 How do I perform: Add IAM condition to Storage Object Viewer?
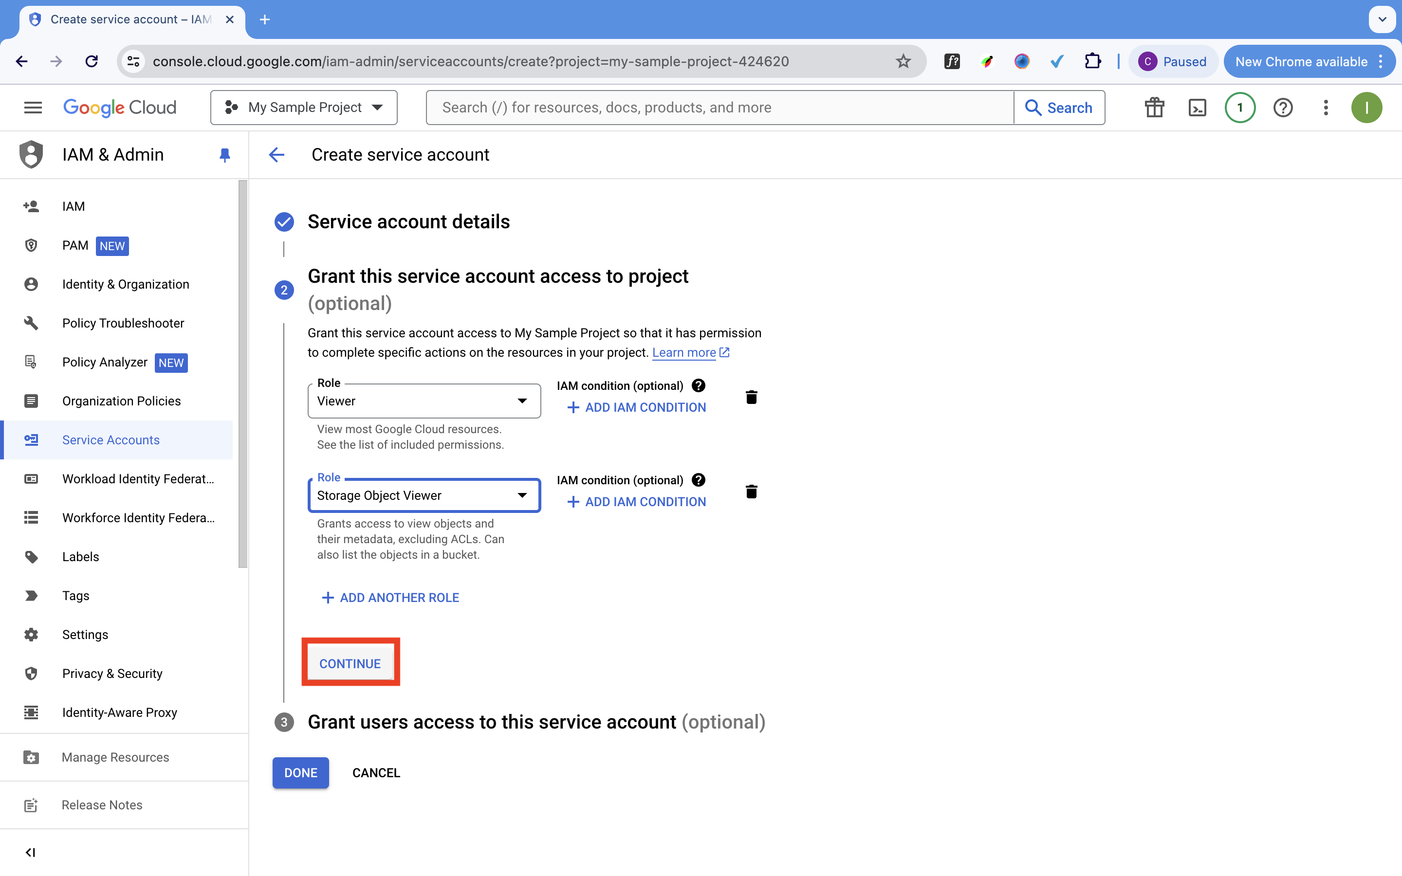[x=636, y=502]
